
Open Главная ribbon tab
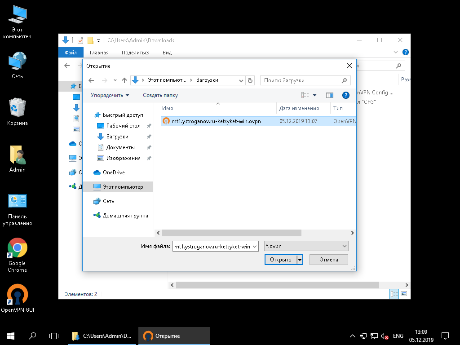click(99, 53)
